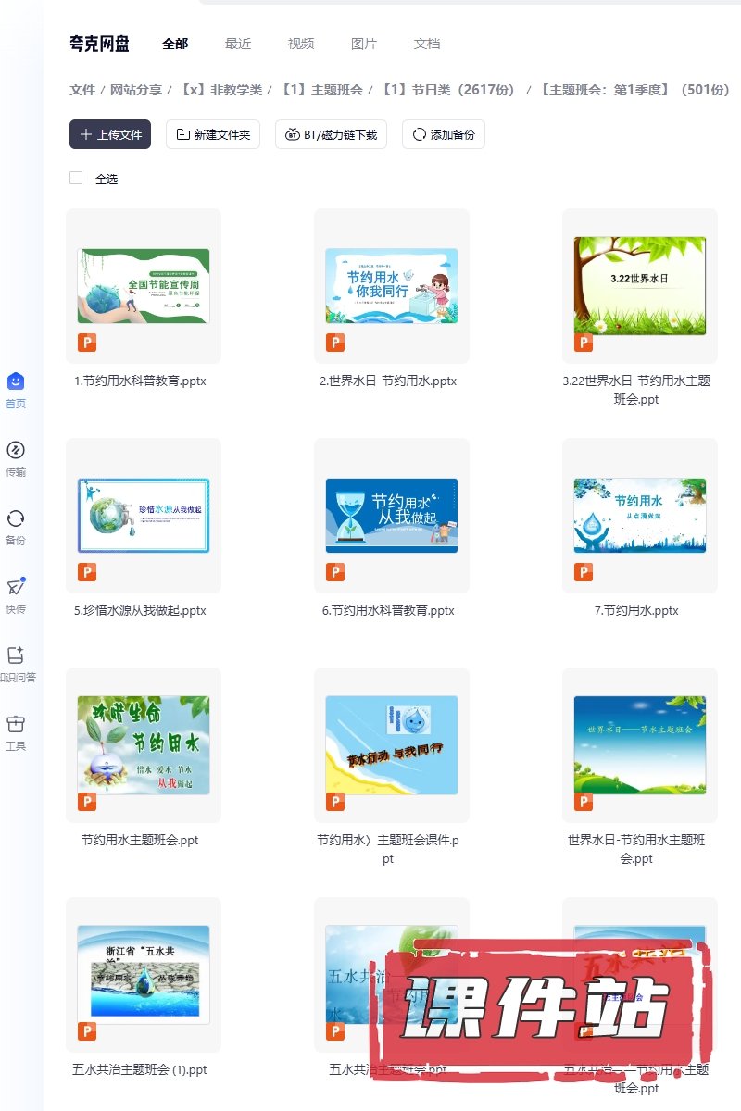Open the 传输 transfer sidebar icon
The width and height of the screenshot is (741, 1111).
[15, 451]
